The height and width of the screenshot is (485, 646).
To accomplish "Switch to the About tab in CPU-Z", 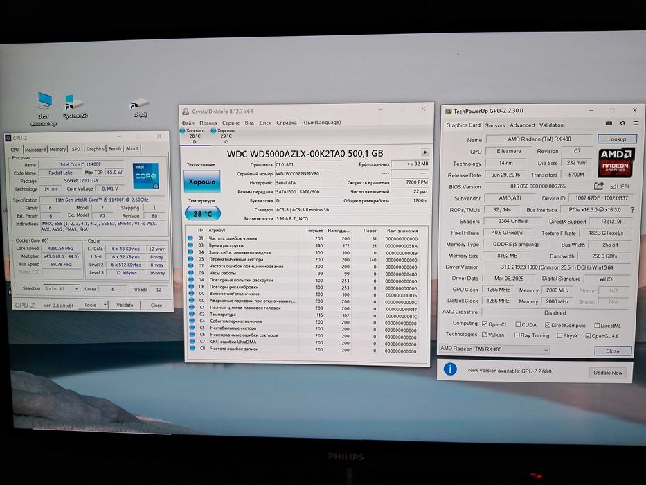I will (132, 148).
